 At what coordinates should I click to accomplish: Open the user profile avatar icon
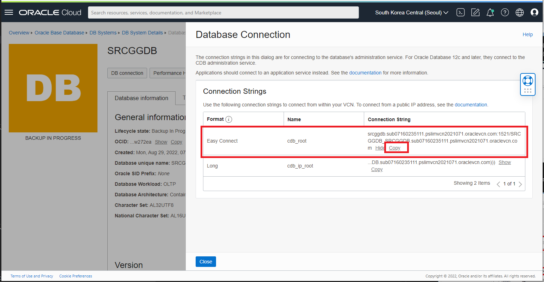point(534,12)
